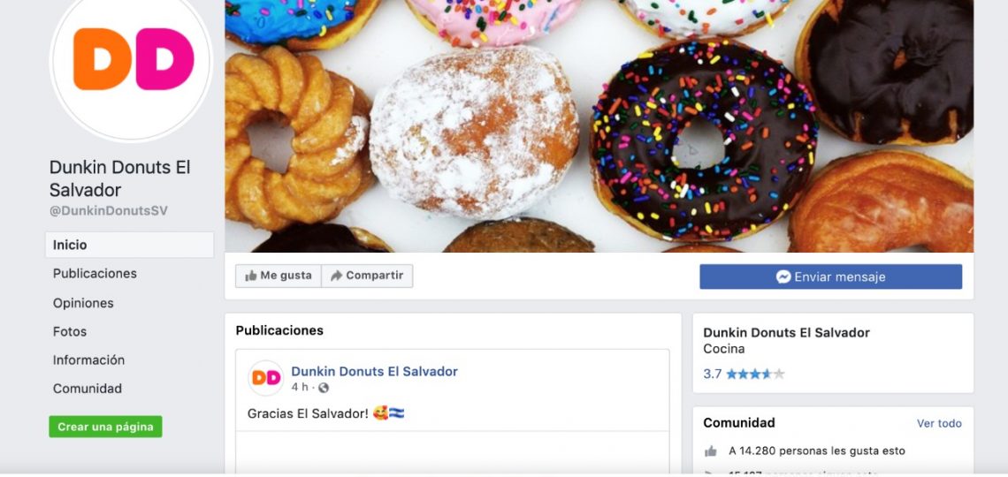Open Publicaciones in the left menu
1008x477 pixels.
95,274
